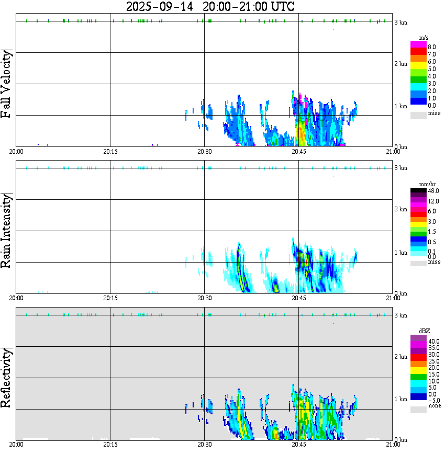Click 20:30 tick under Fall Velocity panel
445x454 pixels.
(204, 152)
